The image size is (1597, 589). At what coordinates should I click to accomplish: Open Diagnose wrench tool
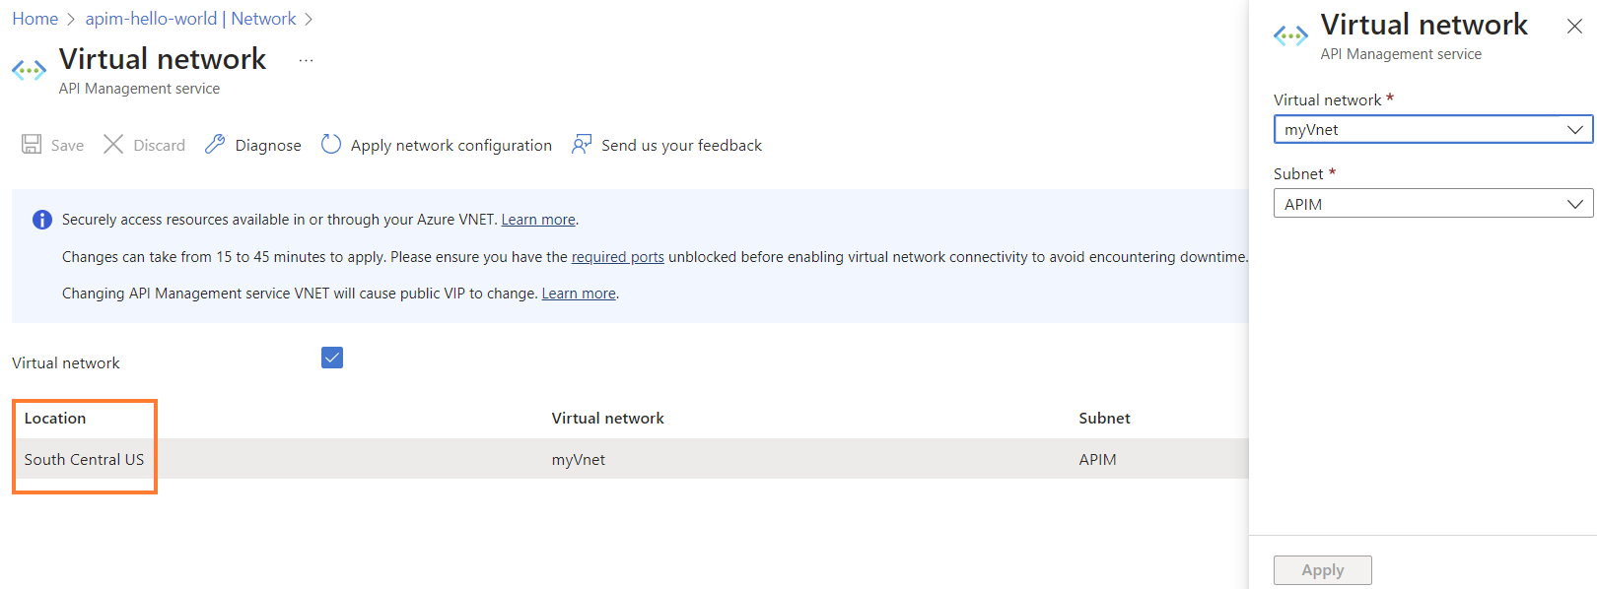(x=215, y=145)
